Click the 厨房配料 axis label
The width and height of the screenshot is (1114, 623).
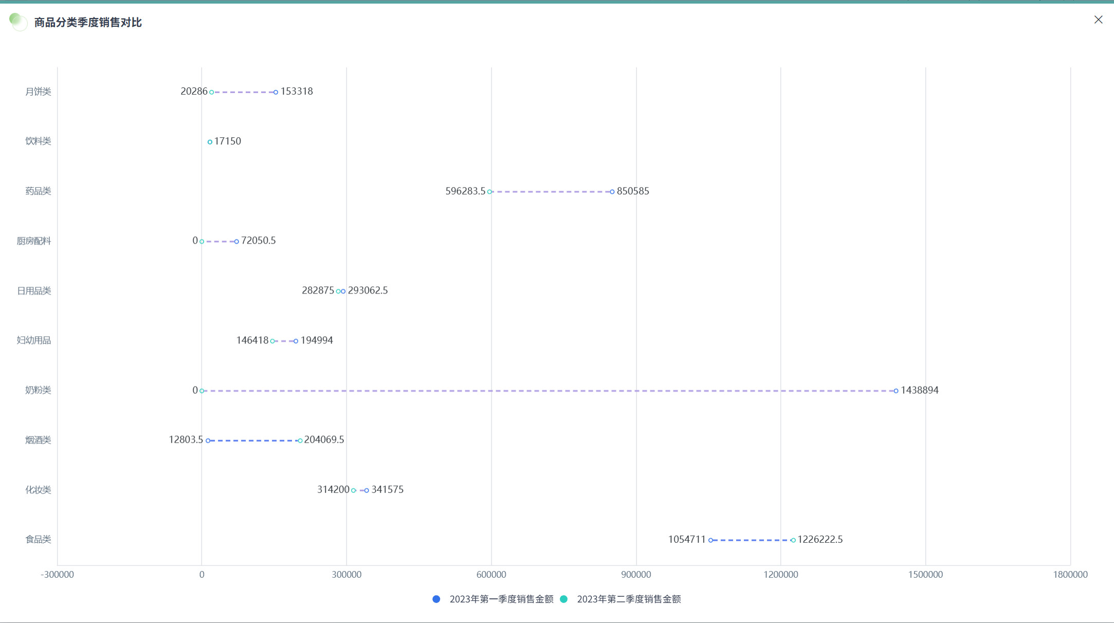coord(34,241)
